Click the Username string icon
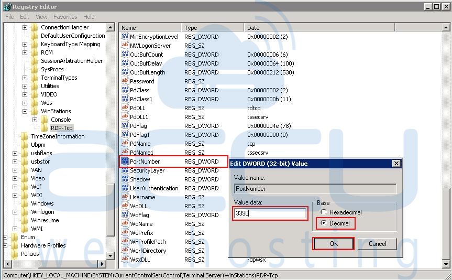Screen dimensions: 452x280 [125, 197]
